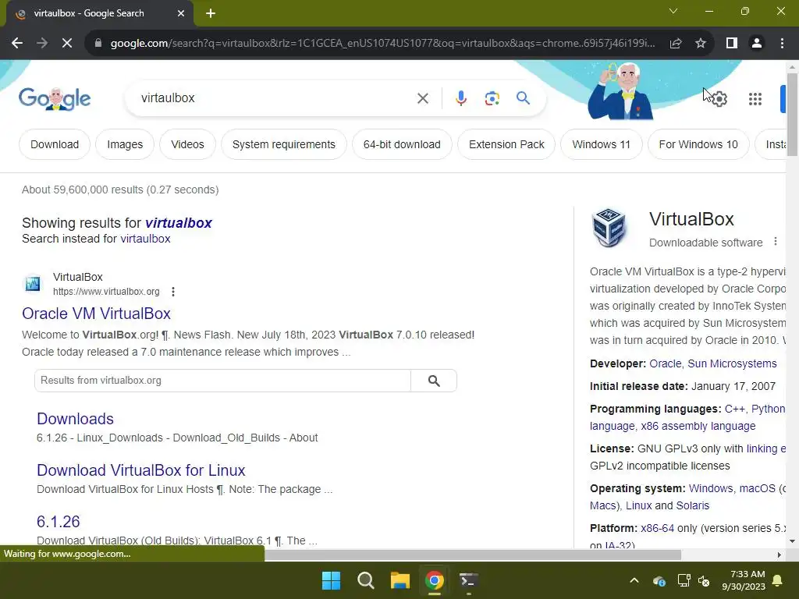Submit search with magnifier icon

523,97
